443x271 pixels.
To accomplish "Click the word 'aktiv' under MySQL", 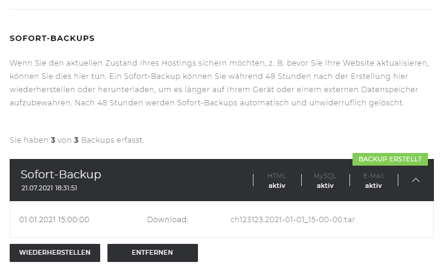I will click(x=325, y=185).
